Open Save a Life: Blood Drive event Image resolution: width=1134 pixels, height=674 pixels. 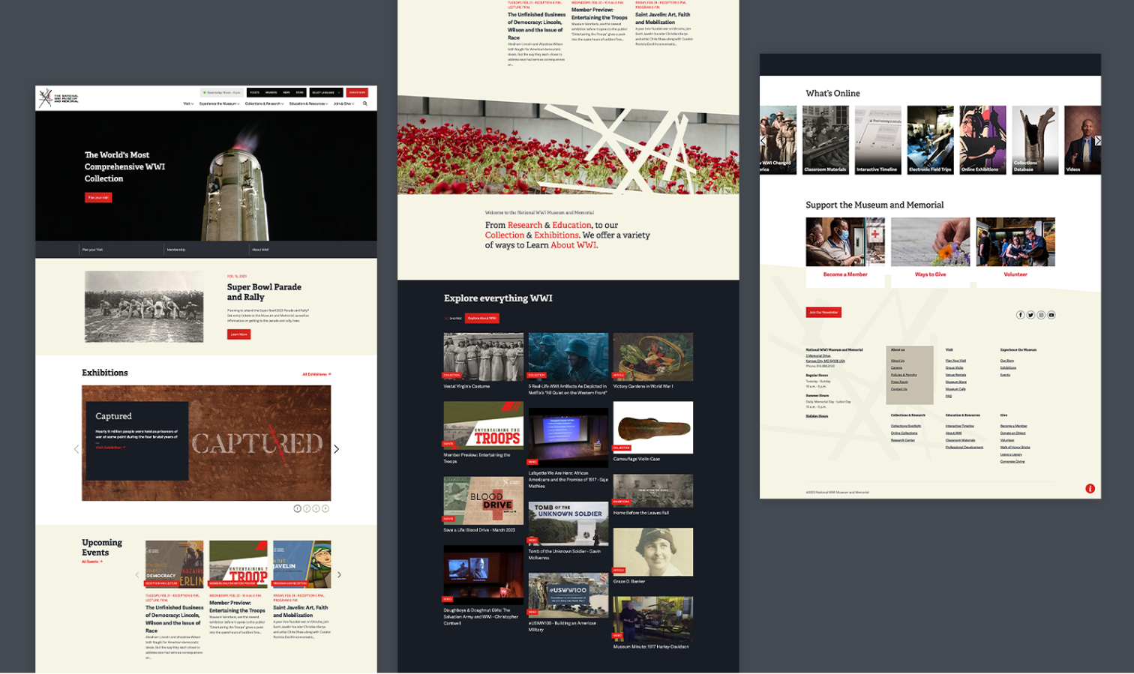tap(483, 505)
